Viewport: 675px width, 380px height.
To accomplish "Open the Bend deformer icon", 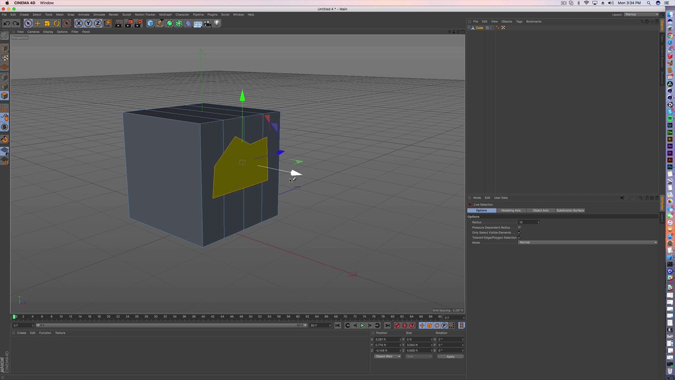I will [188, 23].
